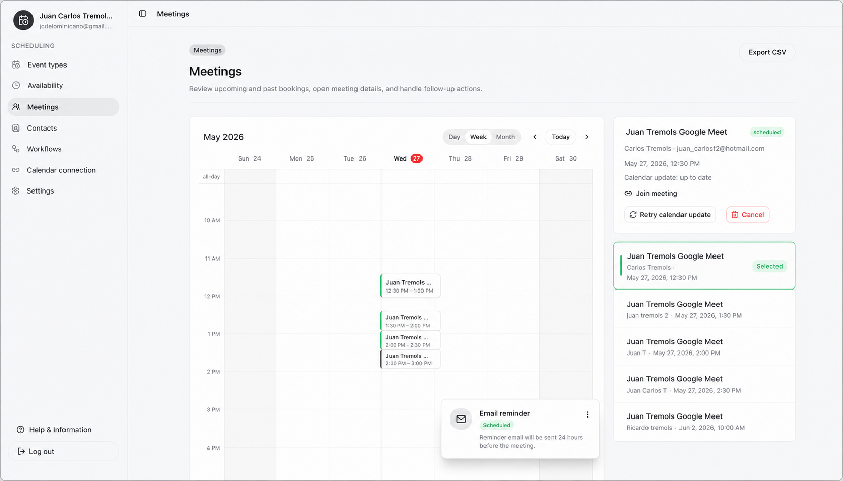The height and width of the screenshot is (481, 843).
Task: Click the Sat 30 day header
Action: coord(566,158)
